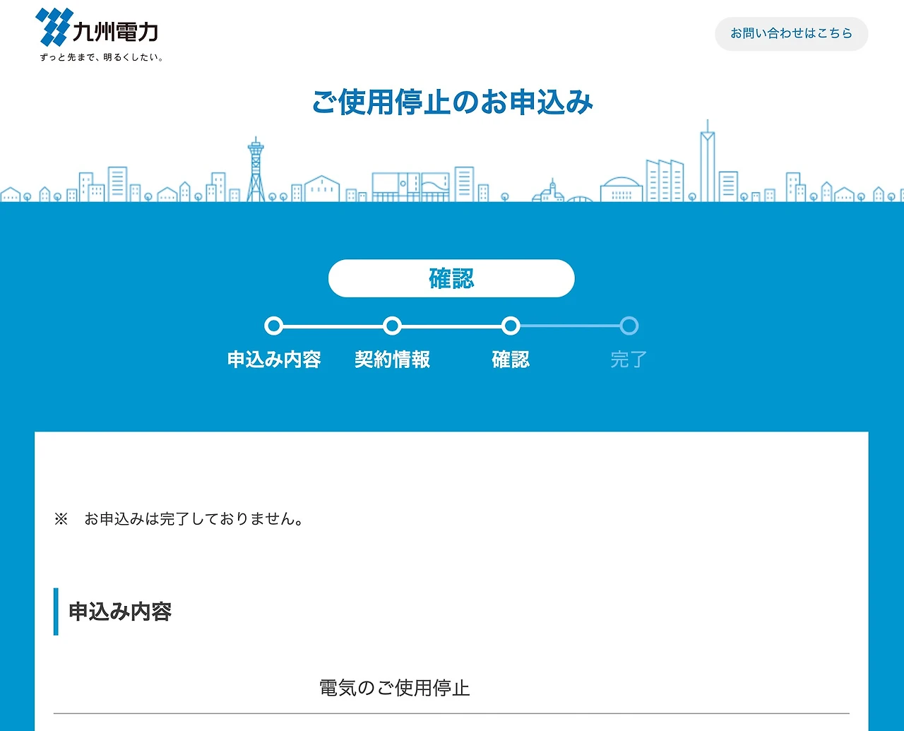Screen dimensions: 904x731
Task: Click the white 確認 pill heading
Action: 451,278
